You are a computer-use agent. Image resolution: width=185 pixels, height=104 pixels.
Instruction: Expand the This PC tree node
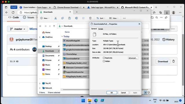(x=40, y=83)
